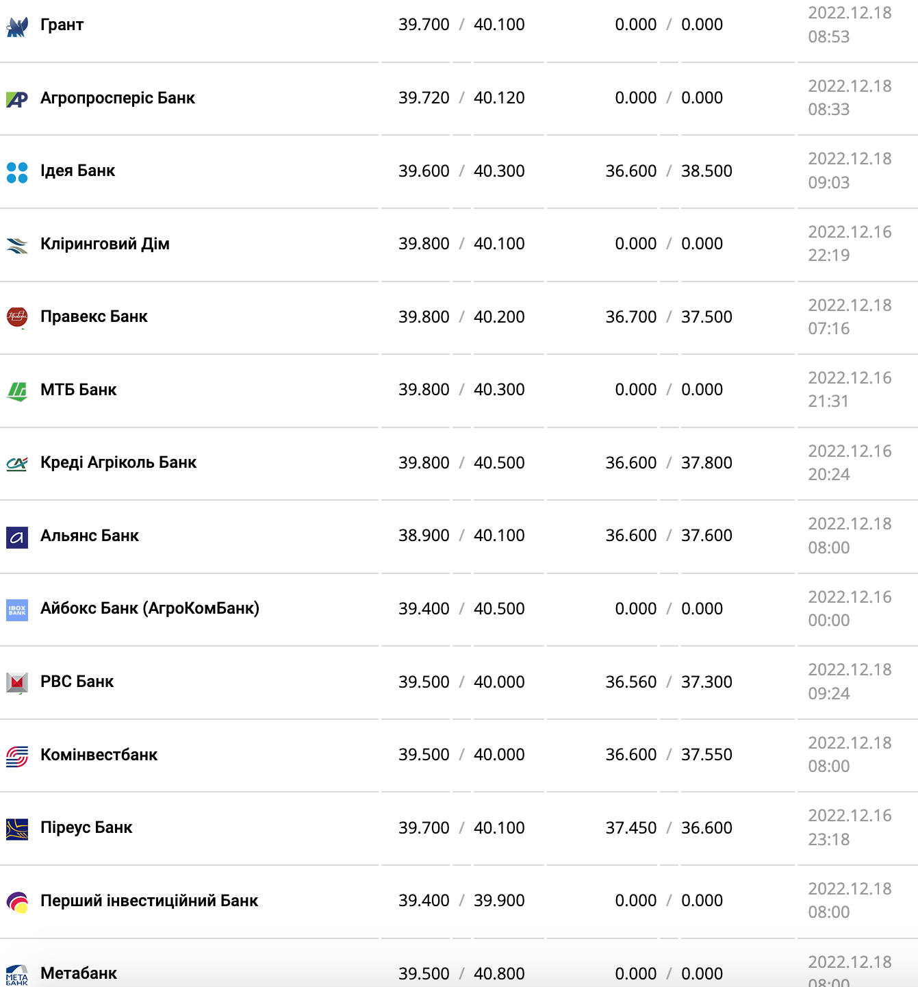Open the Піреус Банк link
The width and height of the screenshot is (918, 987).
click(x=86, y=827)
